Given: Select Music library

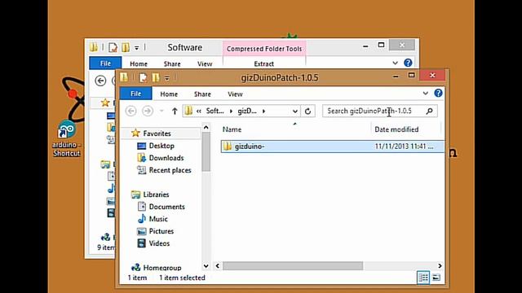Looking at the screenshot, I should coord(158,219).
